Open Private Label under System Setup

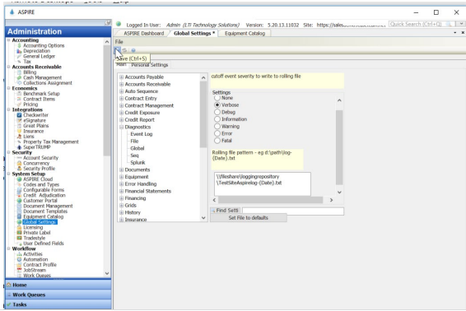(x=37, y=233)
